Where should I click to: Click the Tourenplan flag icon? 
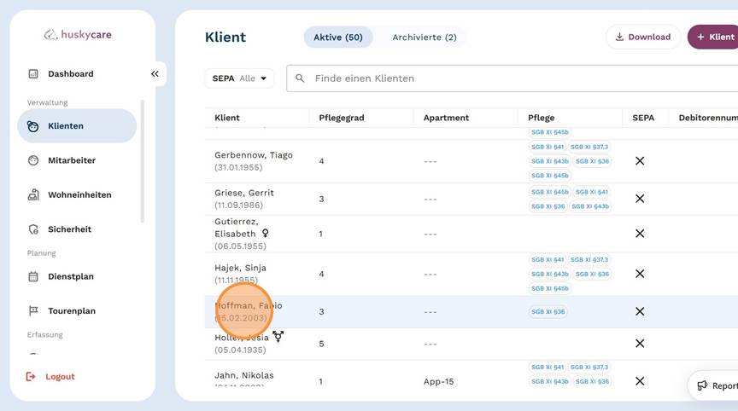tap(33, 311)
